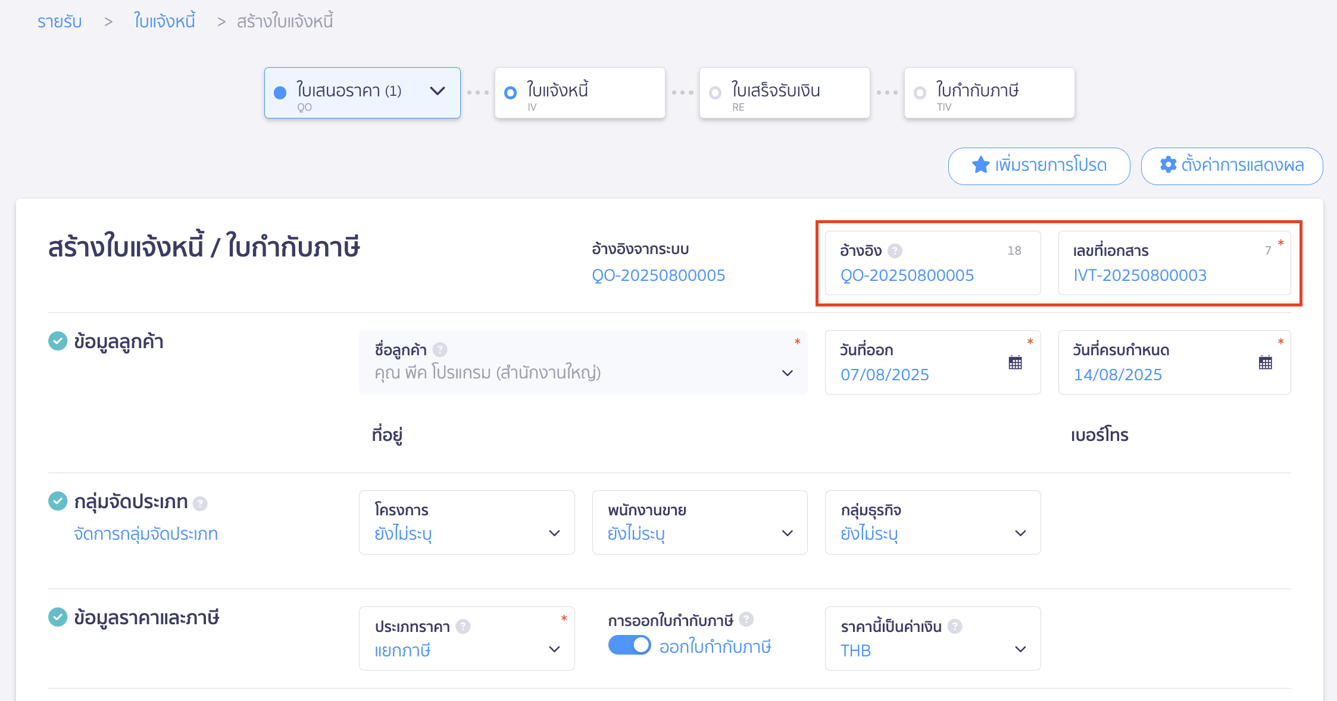Open calendar icon for วันที่ครบกำหนด
Image resolution: width=1337 pixels, height=701 pixels.
click(x=1266, y=362)
